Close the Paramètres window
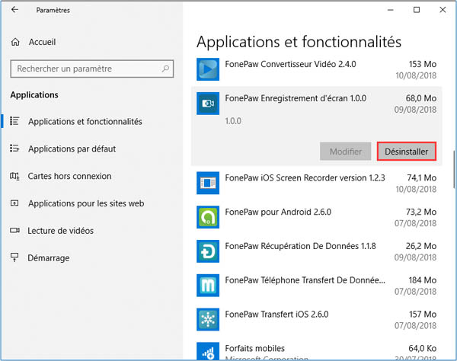The image size is (457, 361). coord(443,10)
